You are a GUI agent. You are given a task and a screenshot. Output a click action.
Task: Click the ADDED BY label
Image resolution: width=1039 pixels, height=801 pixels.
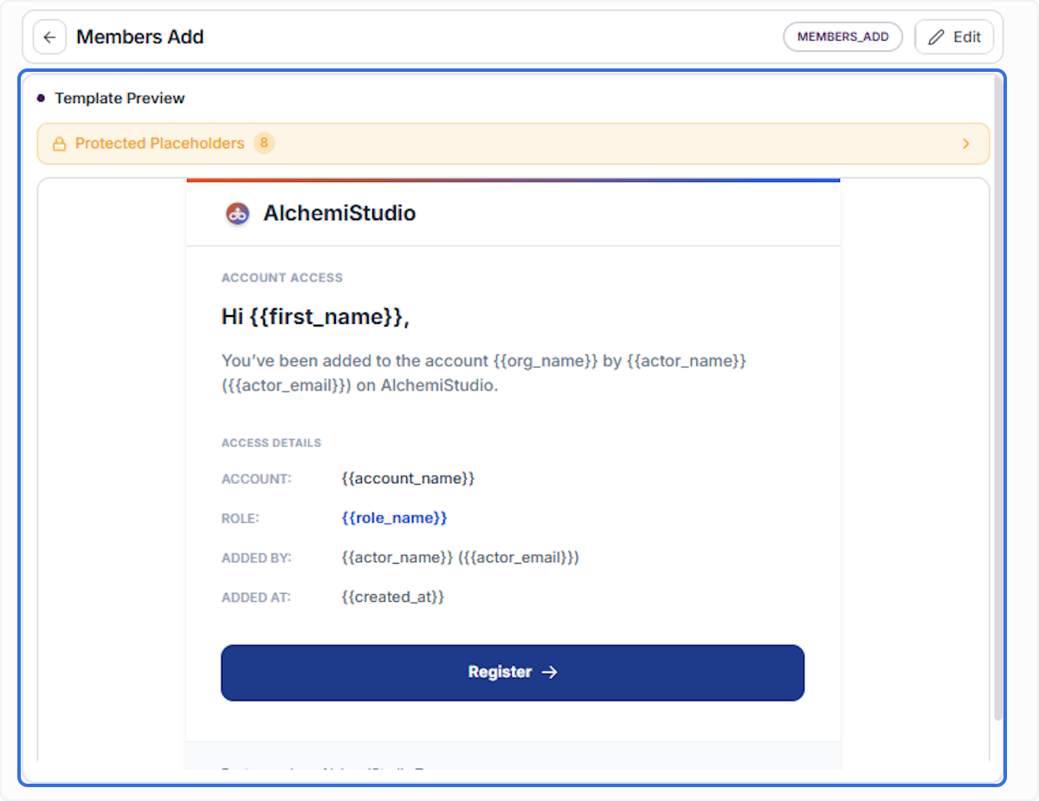[x=256, y=558]
